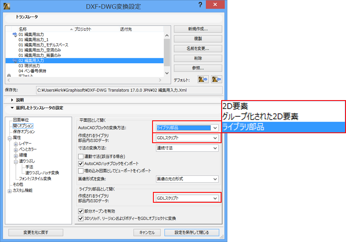Click the translator list vertical scrollbar thumb
346x242 pixels.
click(167, 53)
